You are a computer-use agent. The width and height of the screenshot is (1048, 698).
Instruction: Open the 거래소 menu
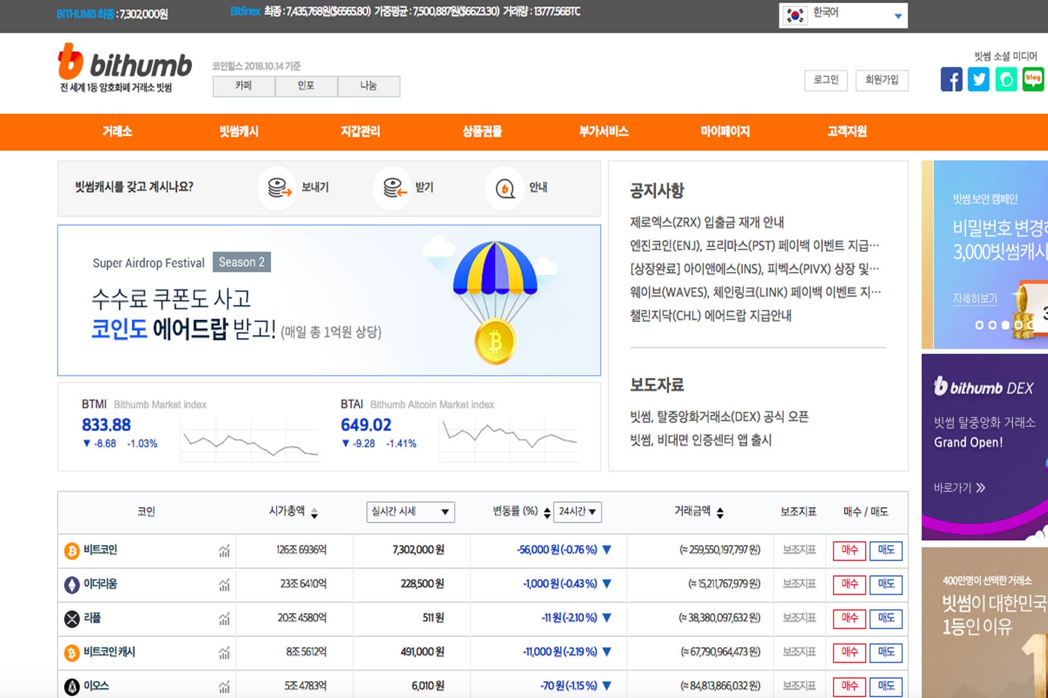pyautogui.click(x=117, y=131)
